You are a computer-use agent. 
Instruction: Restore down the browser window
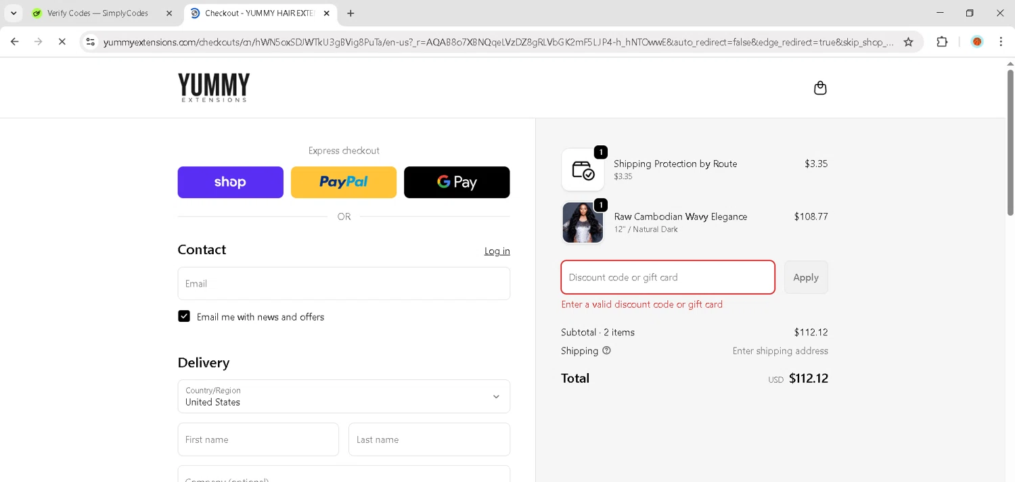970,13
